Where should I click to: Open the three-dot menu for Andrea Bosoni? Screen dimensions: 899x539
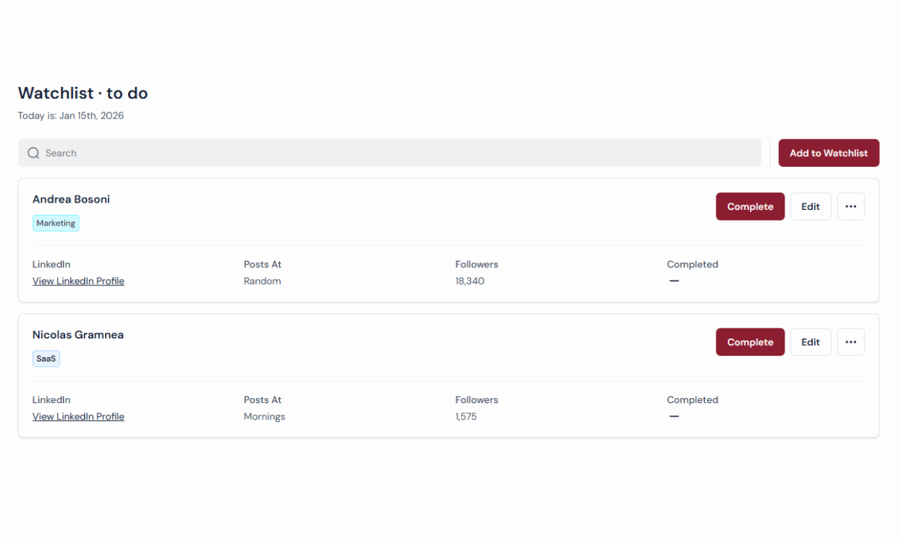pos(851,206)
